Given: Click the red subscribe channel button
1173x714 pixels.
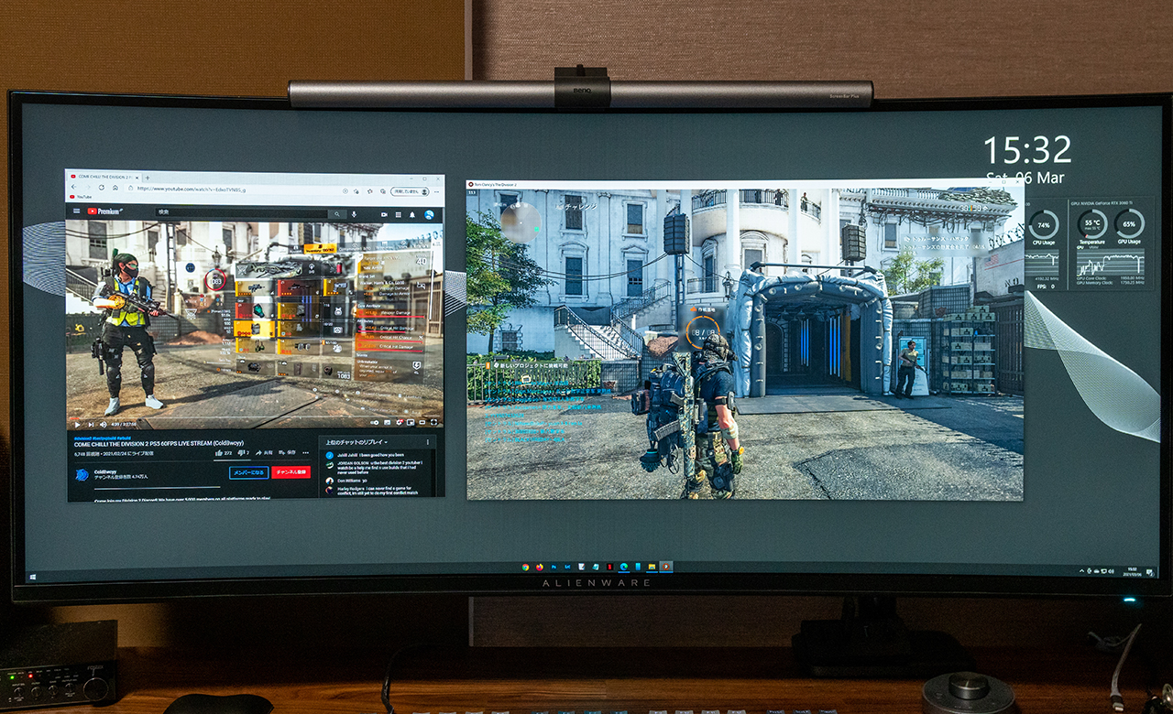Looking at the screenshot, I should tap(291, 472).
